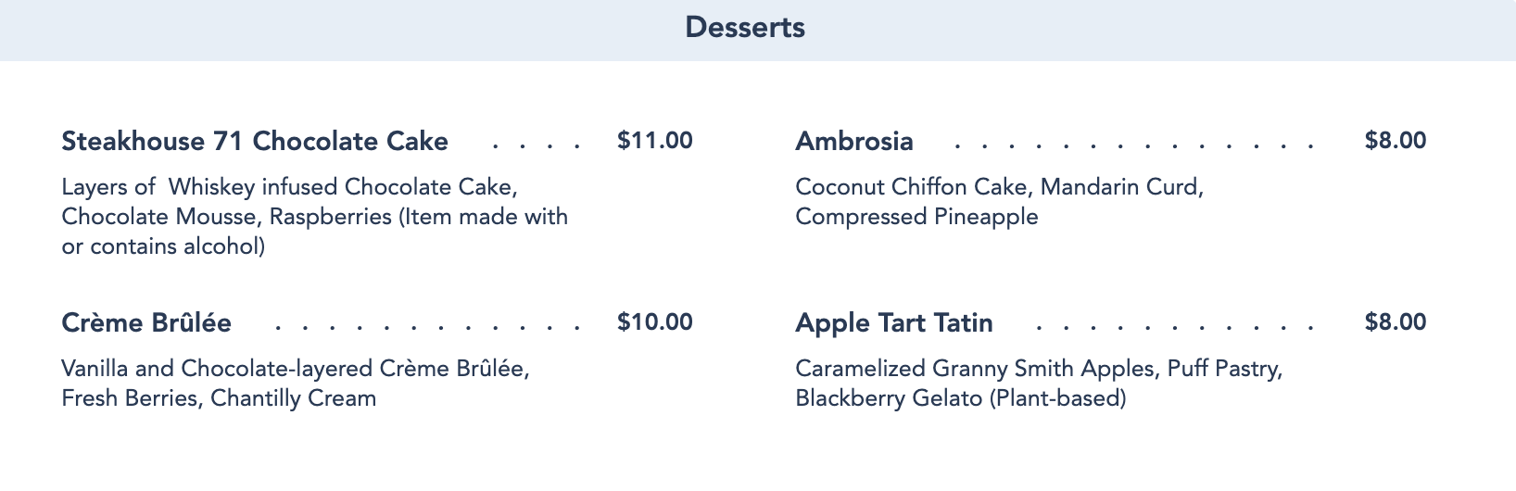
Task: Select the Apple Tart Tatin title
Action: tap(894, 322)
